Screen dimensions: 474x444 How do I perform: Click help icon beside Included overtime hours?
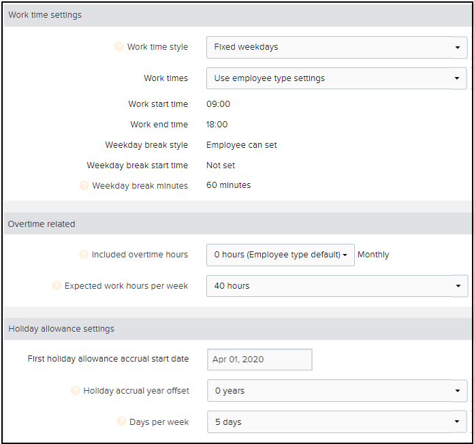click(84, 254)
